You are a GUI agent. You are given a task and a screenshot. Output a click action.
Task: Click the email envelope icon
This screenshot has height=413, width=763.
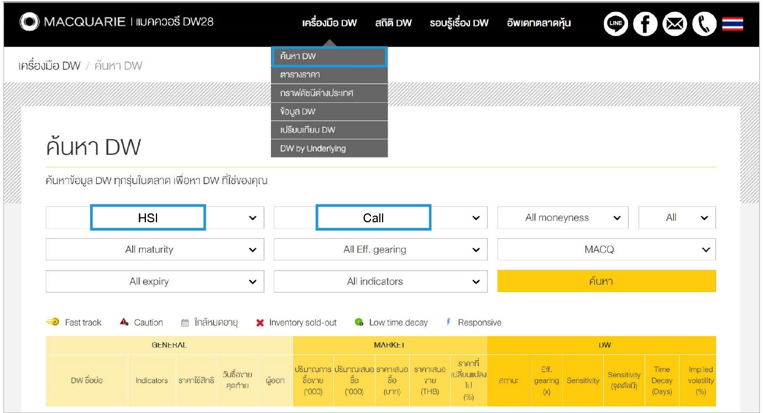coord(675,24)
